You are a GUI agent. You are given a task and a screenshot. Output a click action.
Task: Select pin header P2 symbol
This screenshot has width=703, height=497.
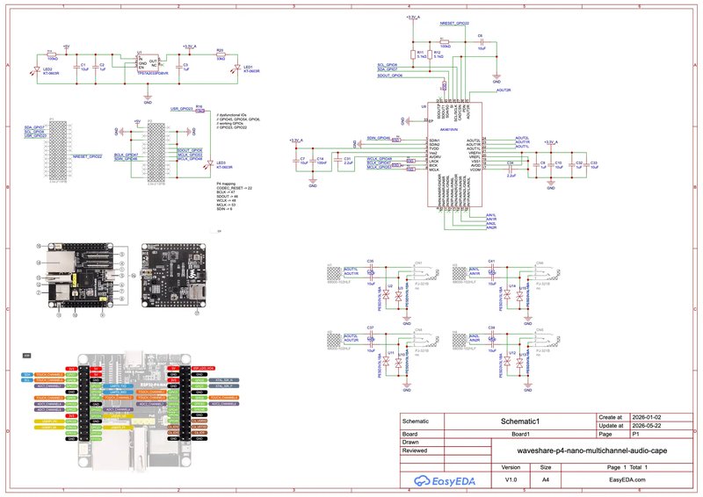coord(156,152)
